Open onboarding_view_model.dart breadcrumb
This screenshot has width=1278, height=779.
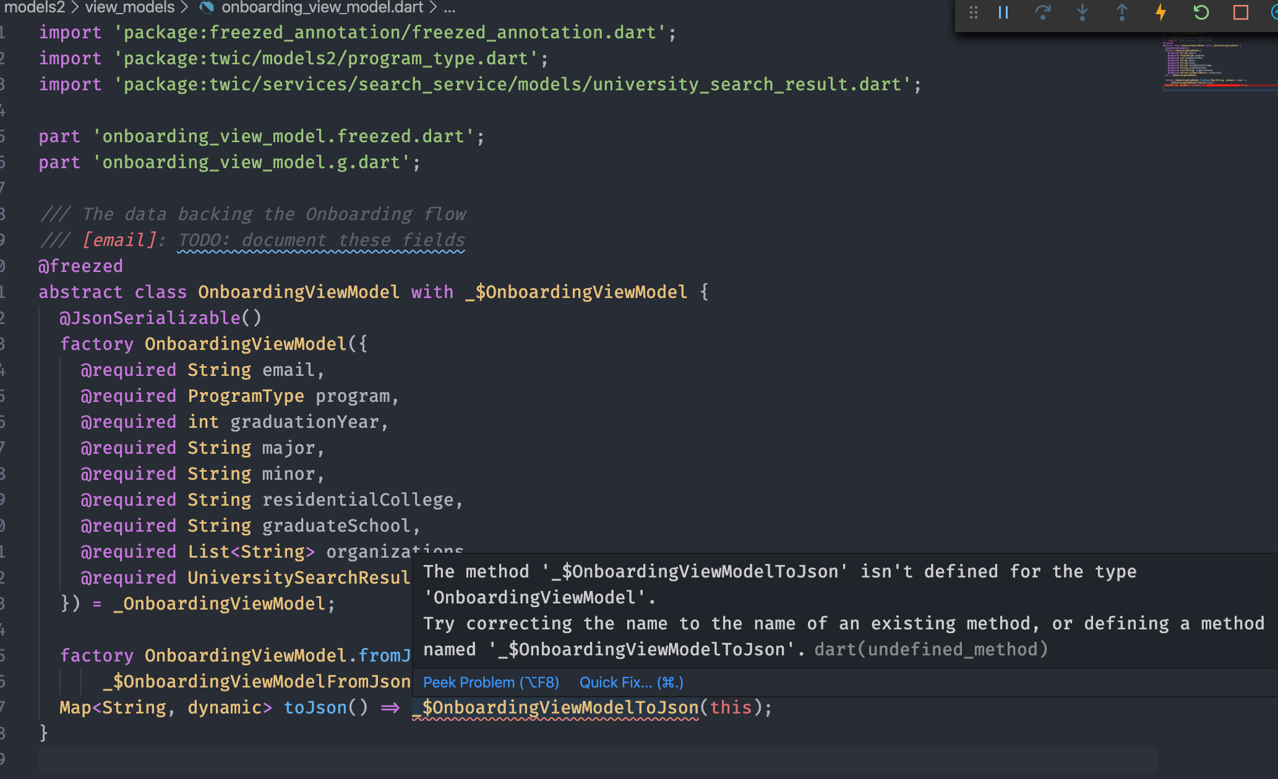[322, 7]
